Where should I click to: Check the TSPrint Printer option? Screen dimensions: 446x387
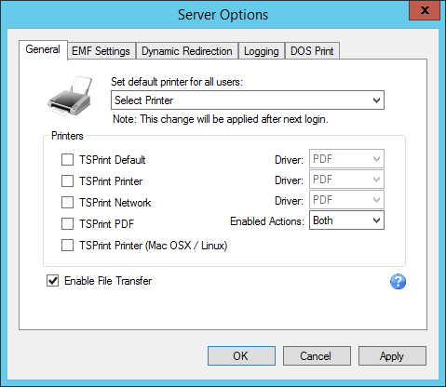click(x=67, y=180)
